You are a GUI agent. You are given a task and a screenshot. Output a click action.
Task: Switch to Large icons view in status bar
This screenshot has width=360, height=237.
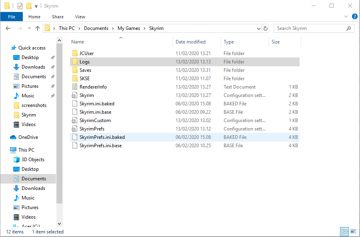(x=353, y=231)
